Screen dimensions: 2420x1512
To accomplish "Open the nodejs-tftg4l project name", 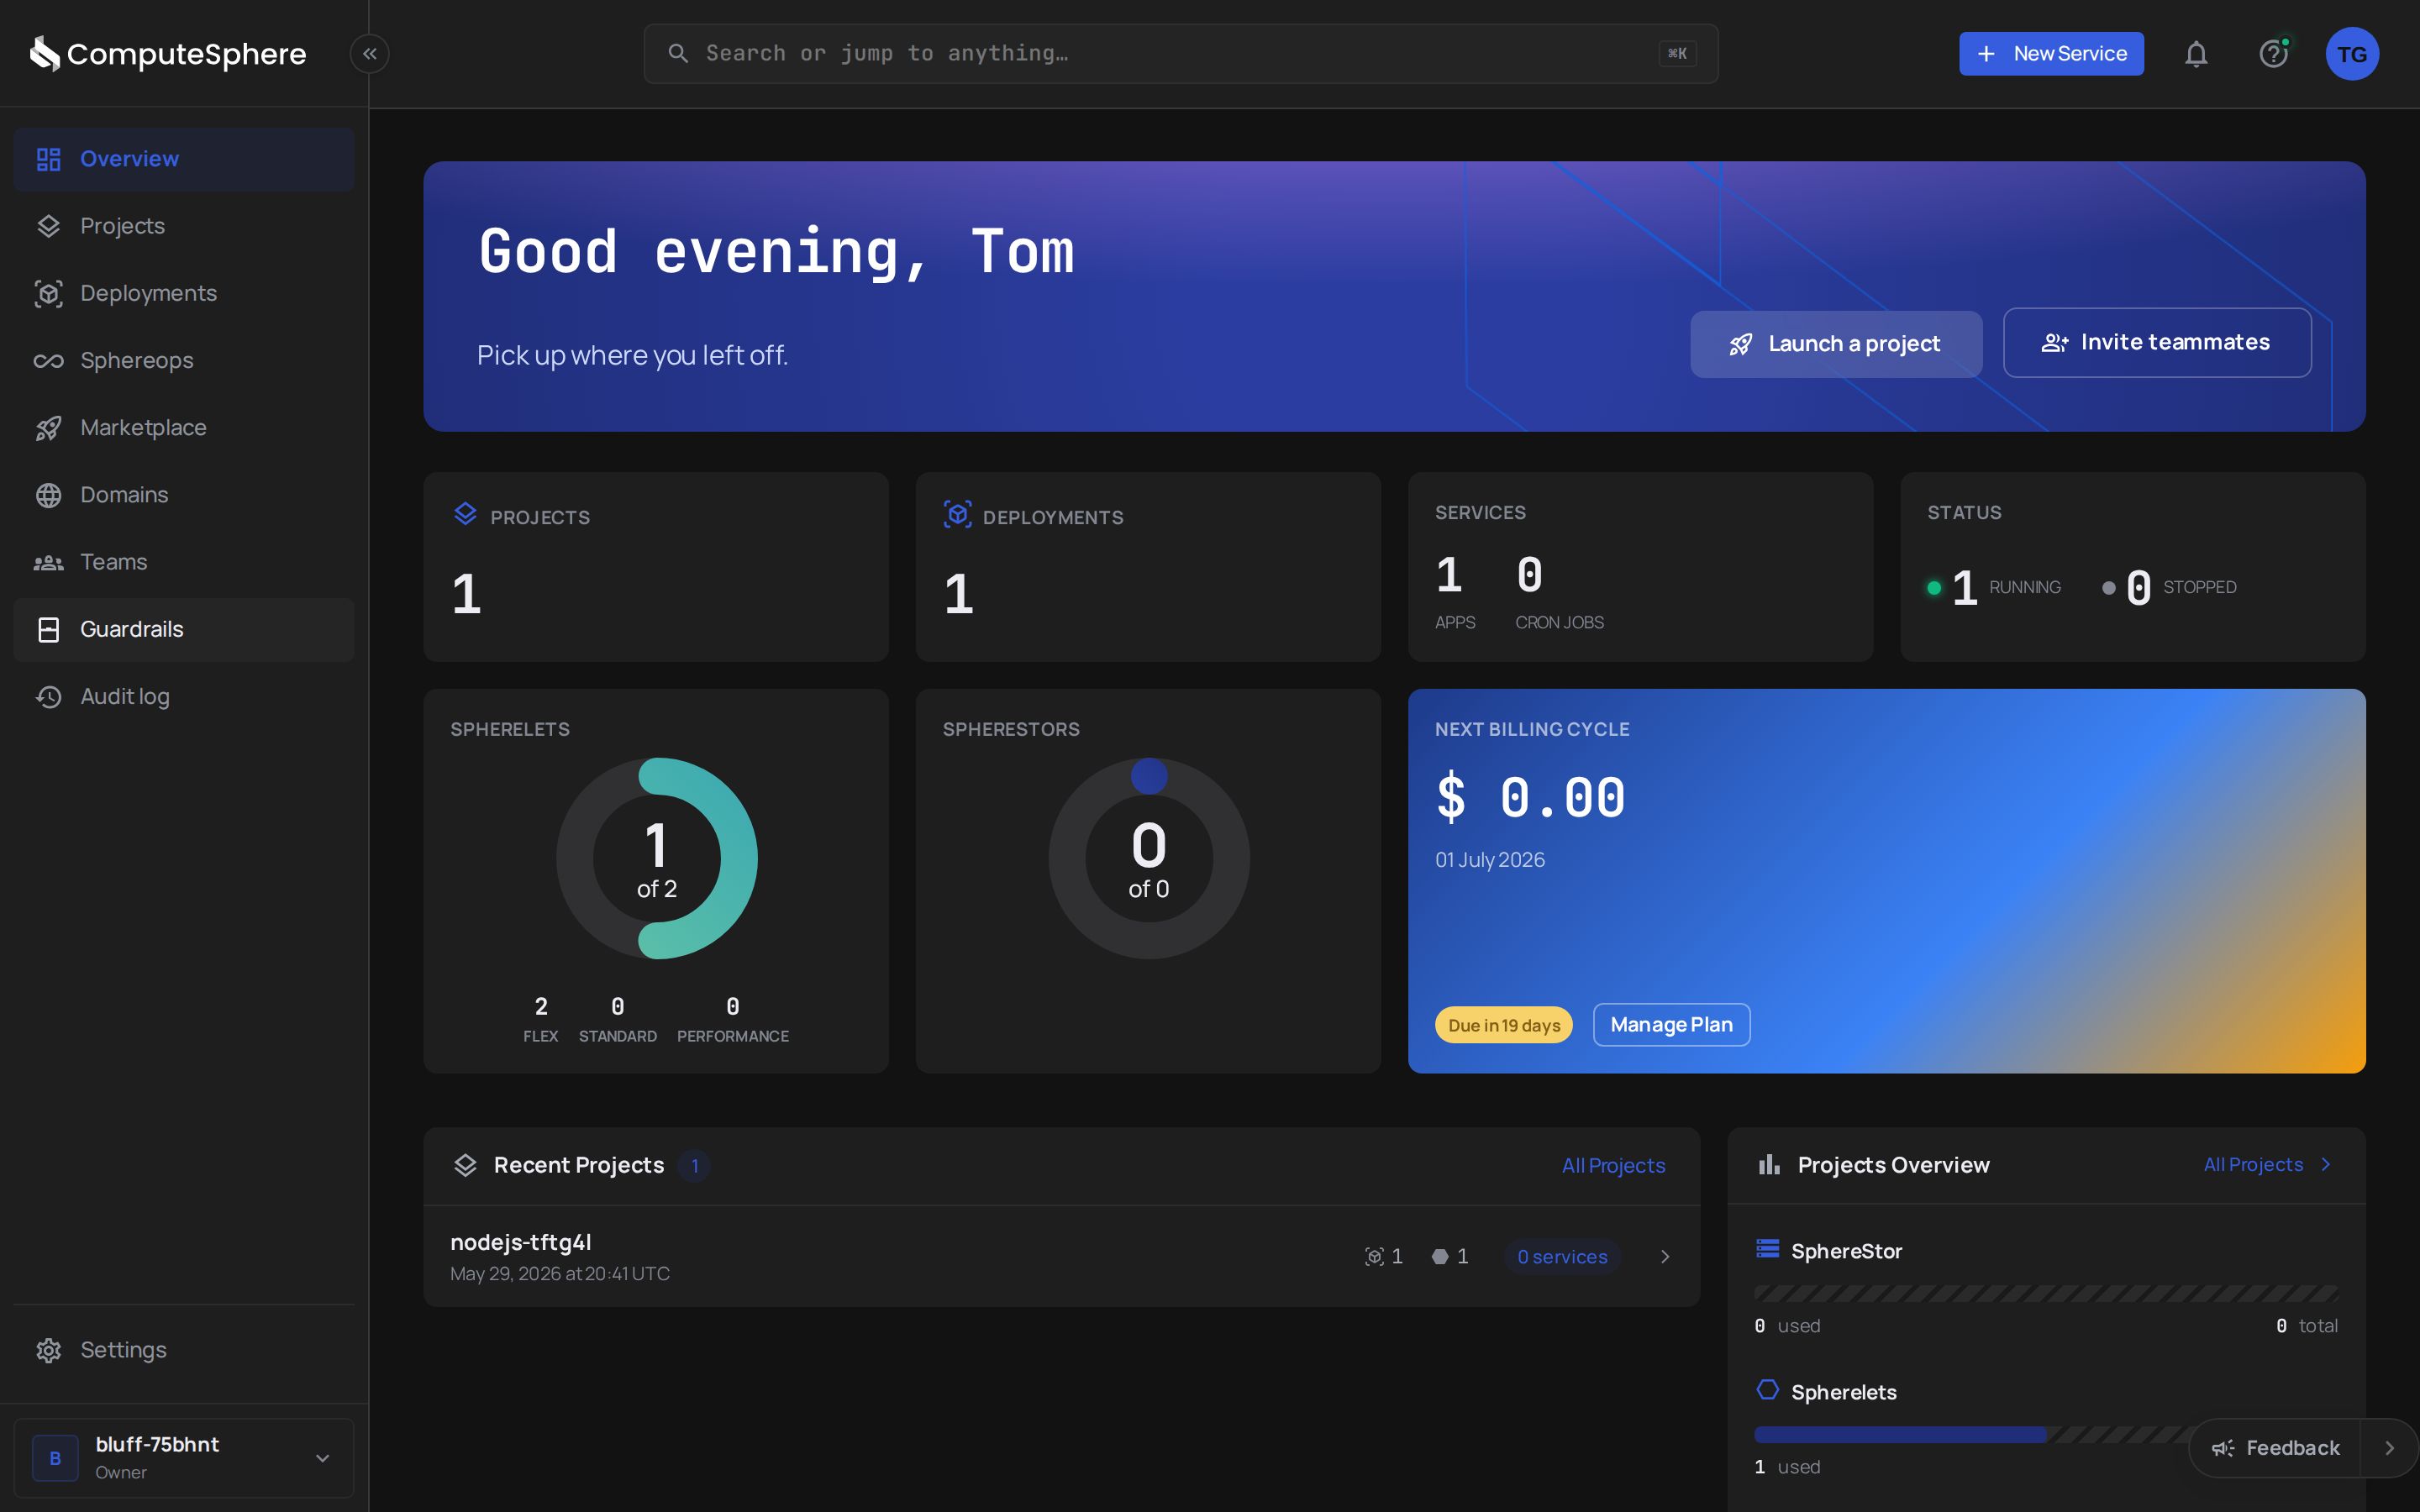I will pyautogui.click(x=521, y=1242).
